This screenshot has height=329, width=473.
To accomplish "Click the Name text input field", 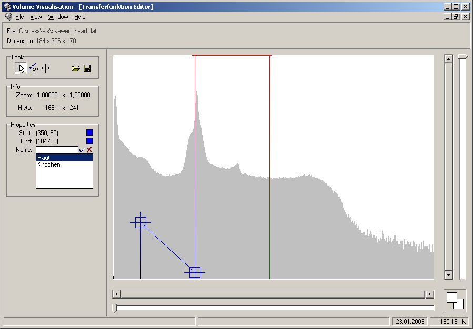I will click(56, 150).
